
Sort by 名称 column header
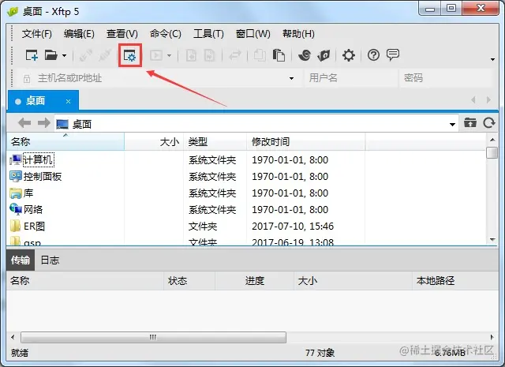click(65, 141)
